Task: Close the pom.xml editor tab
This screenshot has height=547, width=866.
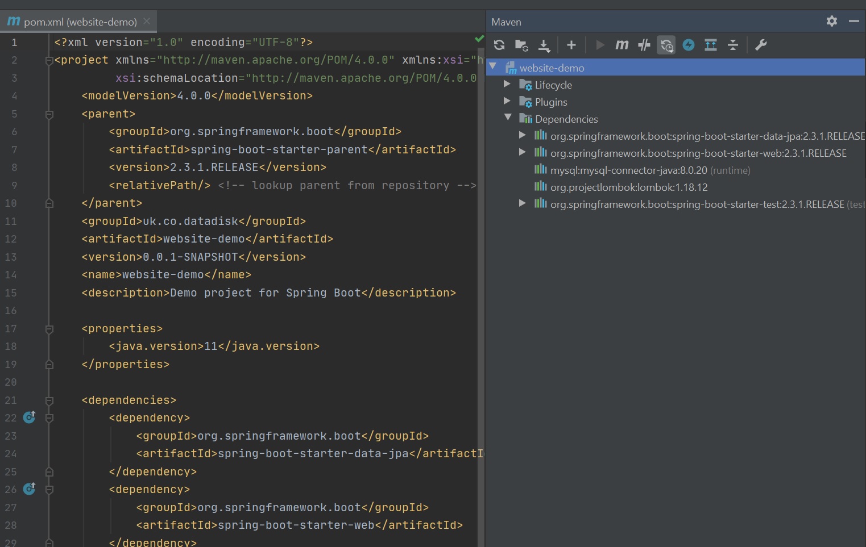Action: tap(147, 22)
